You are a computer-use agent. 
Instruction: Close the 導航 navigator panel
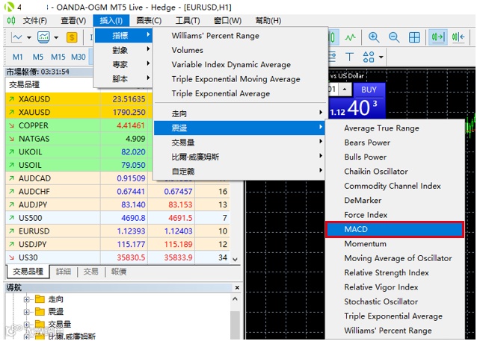coord(237,287)
